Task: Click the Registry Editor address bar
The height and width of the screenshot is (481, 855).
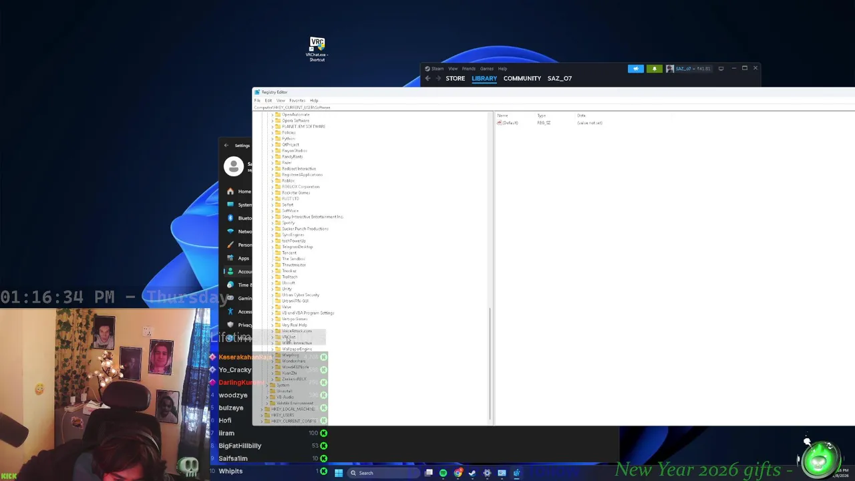Action: (x=553, y=108)
